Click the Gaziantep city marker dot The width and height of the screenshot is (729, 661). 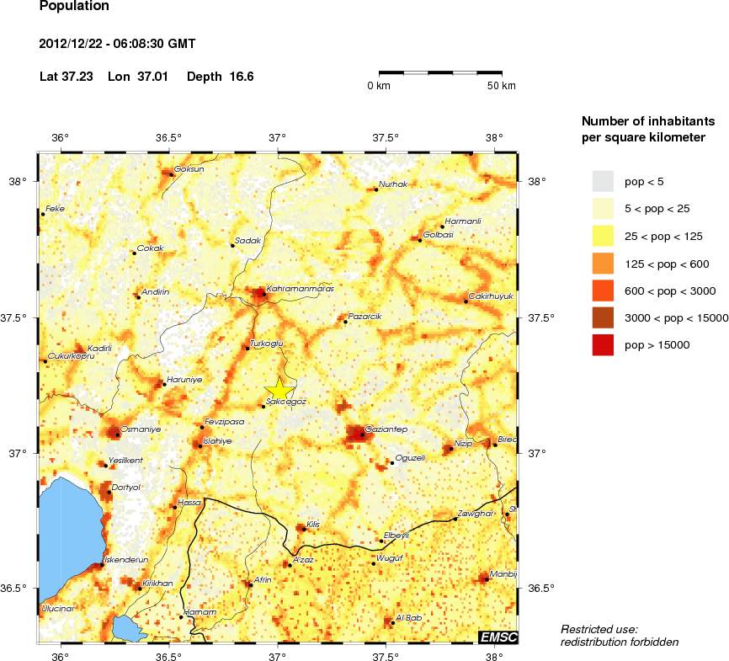(362, 435)
